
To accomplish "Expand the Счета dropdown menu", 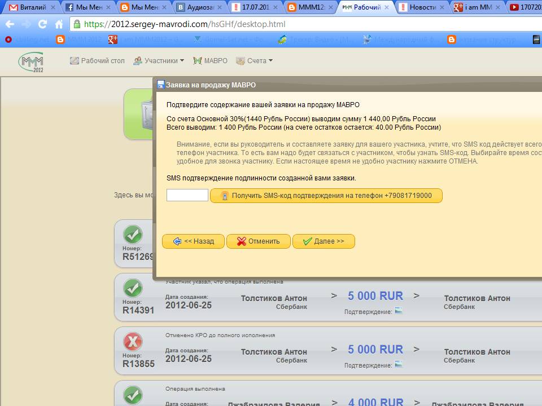I will [255, 61].
